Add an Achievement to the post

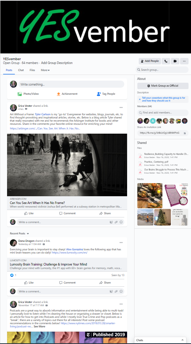67,94
